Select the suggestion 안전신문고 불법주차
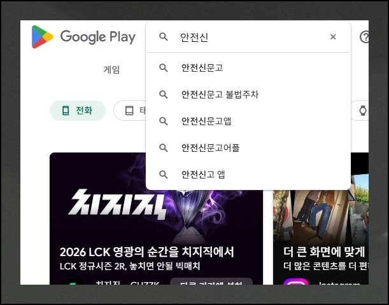This screenshot has height=305, width=389. [248, 94]
